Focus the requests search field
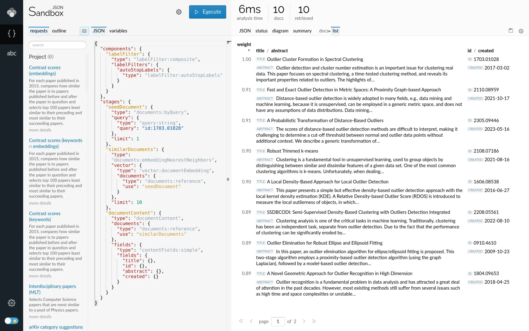This screenshot has height=331, width=529. coord(57,45)
